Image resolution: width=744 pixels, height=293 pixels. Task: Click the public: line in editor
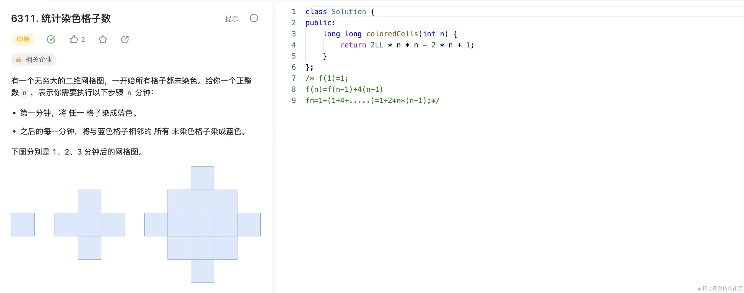pos(320,23)
